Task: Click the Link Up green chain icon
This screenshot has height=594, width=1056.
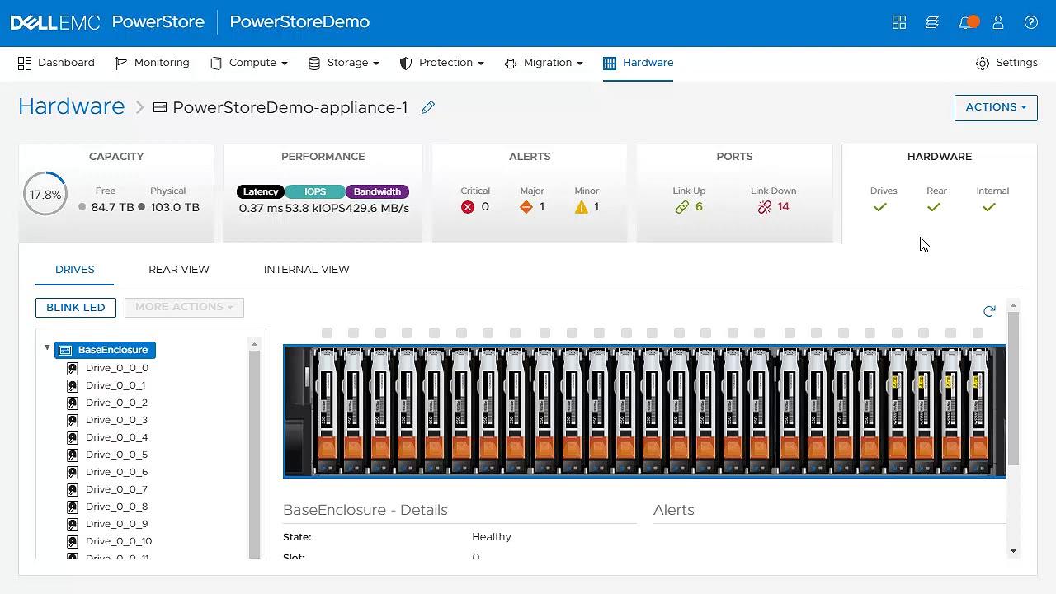Action: 681,207
